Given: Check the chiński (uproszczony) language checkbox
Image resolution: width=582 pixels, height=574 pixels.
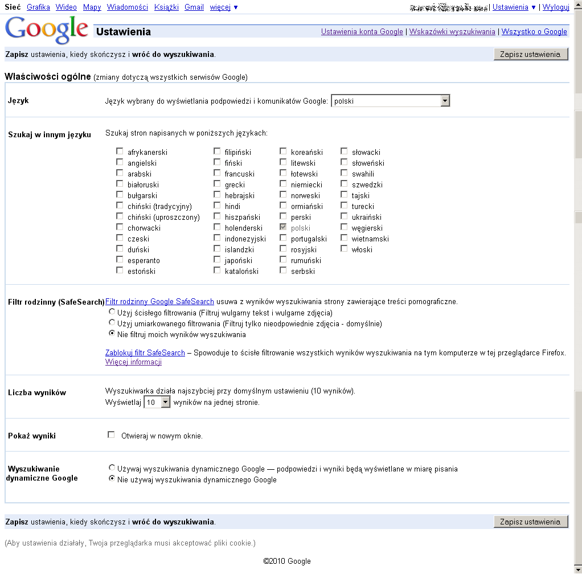Looking at the screenshot, I should click(120, 216).
